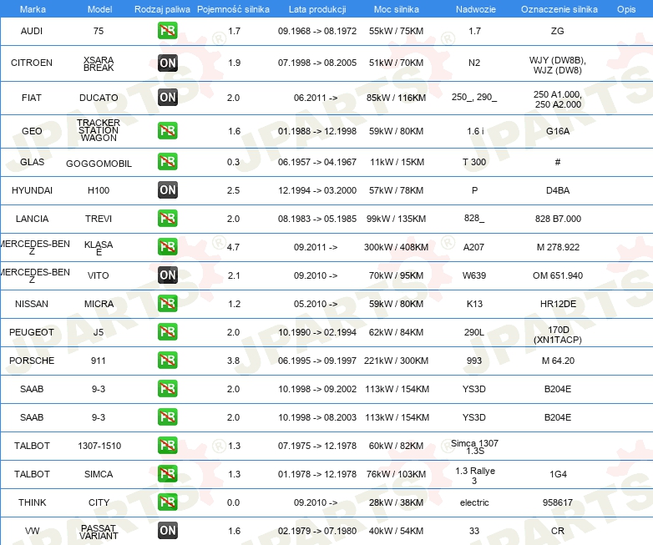
Task: Select the GLAS brand cell
Action: pos(32,162)
